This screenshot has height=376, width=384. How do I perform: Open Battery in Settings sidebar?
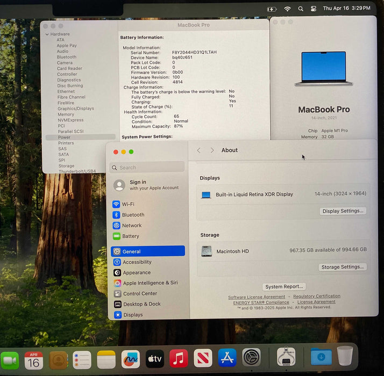click(148, 236)
